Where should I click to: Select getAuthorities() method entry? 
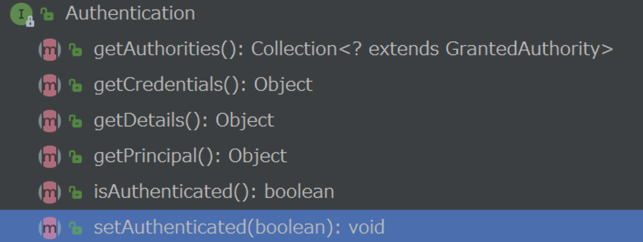353,50
